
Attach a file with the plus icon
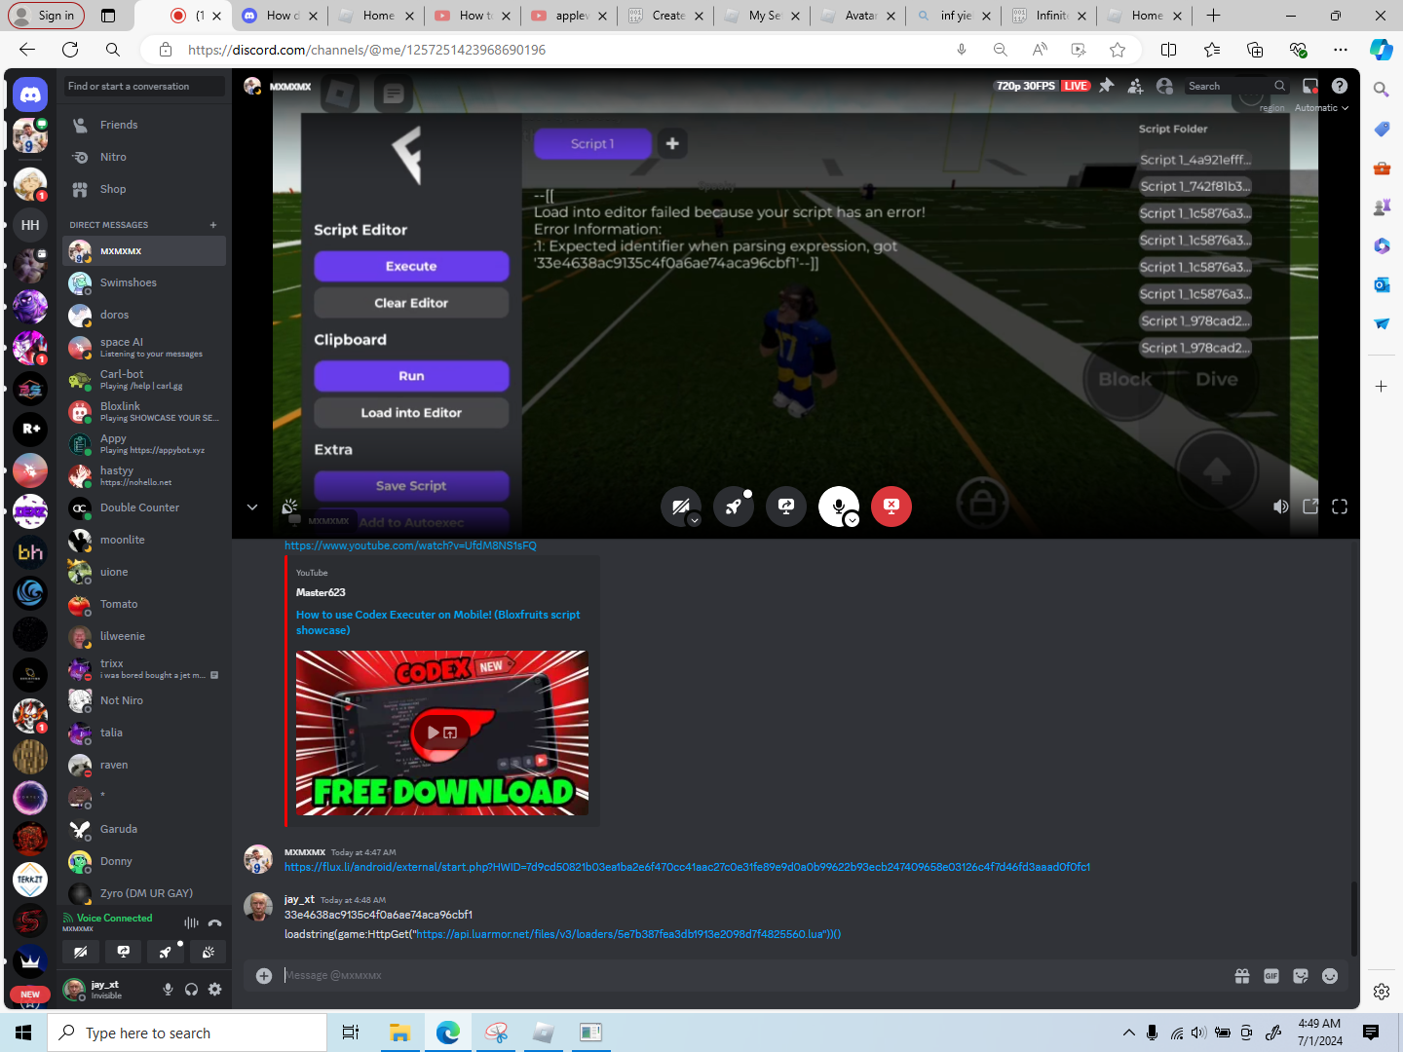point(264,976)
